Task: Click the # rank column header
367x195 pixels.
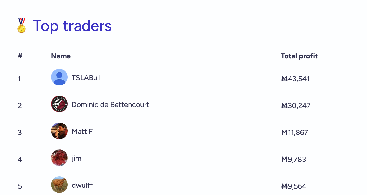Action: pos(20,56)
